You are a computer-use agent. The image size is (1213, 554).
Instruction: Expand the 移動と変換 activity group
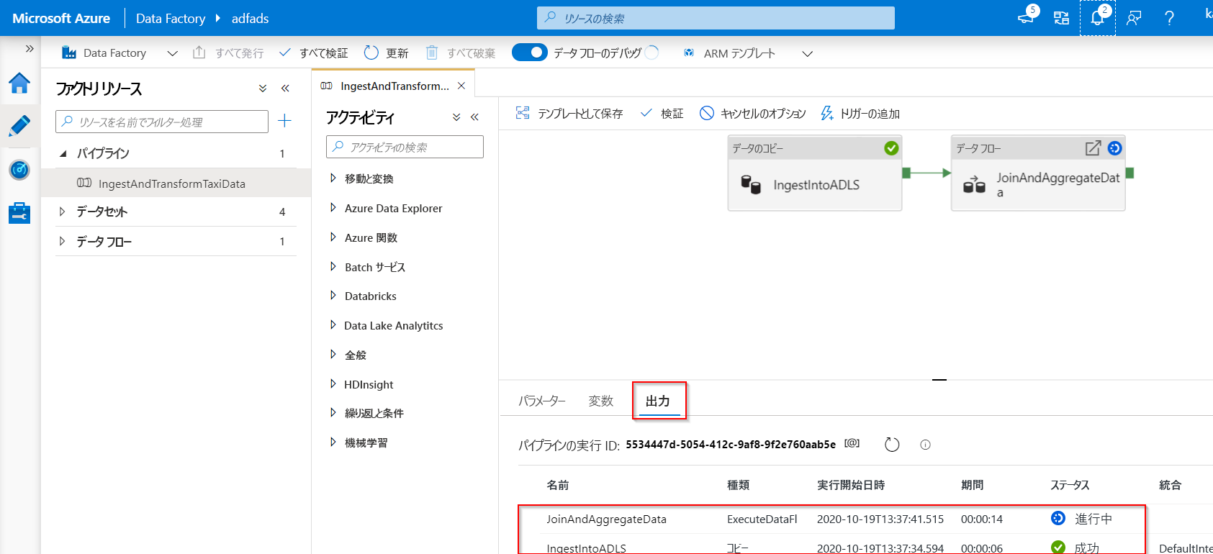click(333, 178)
